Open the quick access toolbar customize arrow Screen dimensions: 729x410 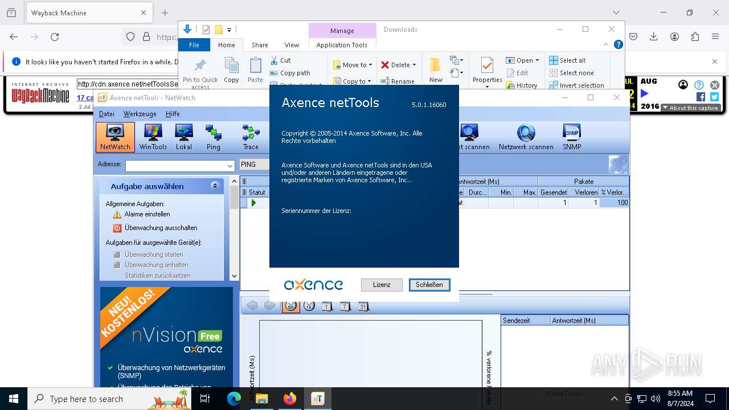click(229, 30)
